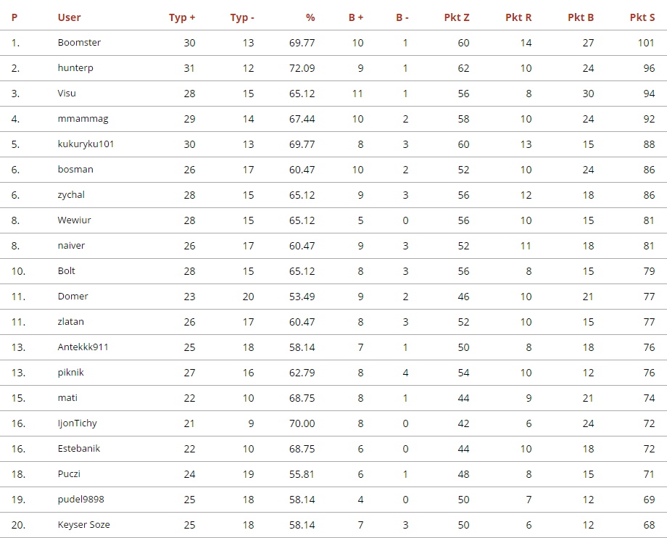Select user hunterp in the ranking
Viewport: 667px width, 538px height.
tap(75, 68)
